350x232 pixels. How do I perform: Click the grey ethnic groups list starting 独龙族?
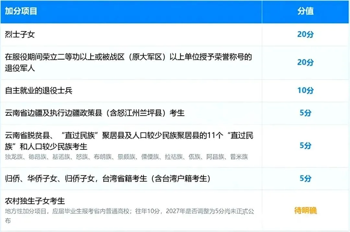[x=126, y=157]
